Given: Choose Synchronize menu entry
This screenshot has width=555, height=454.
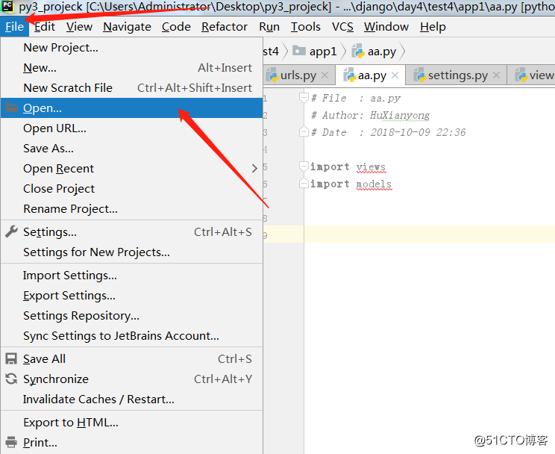Looking at the screenshot, I should (132, 379).
